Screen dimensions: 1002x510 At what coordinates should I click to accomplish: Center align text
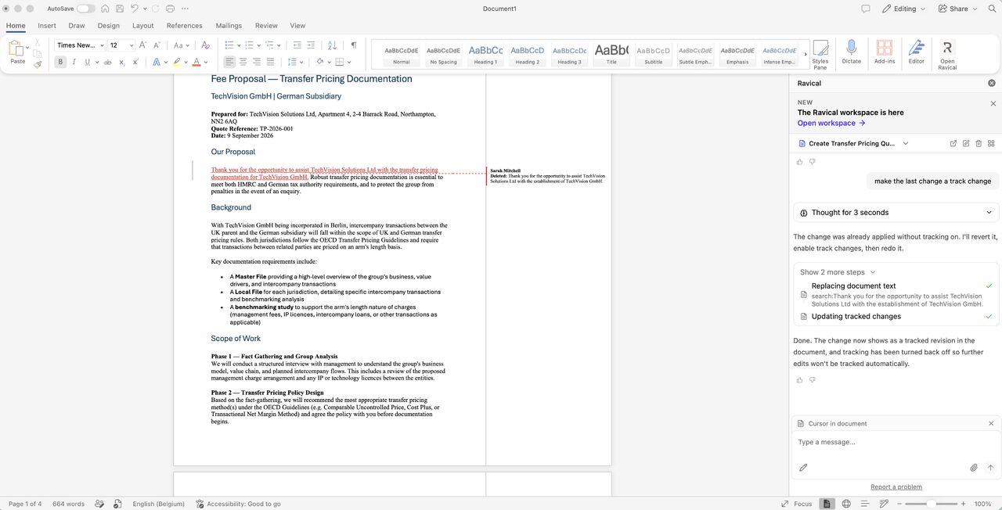[243, 62]
